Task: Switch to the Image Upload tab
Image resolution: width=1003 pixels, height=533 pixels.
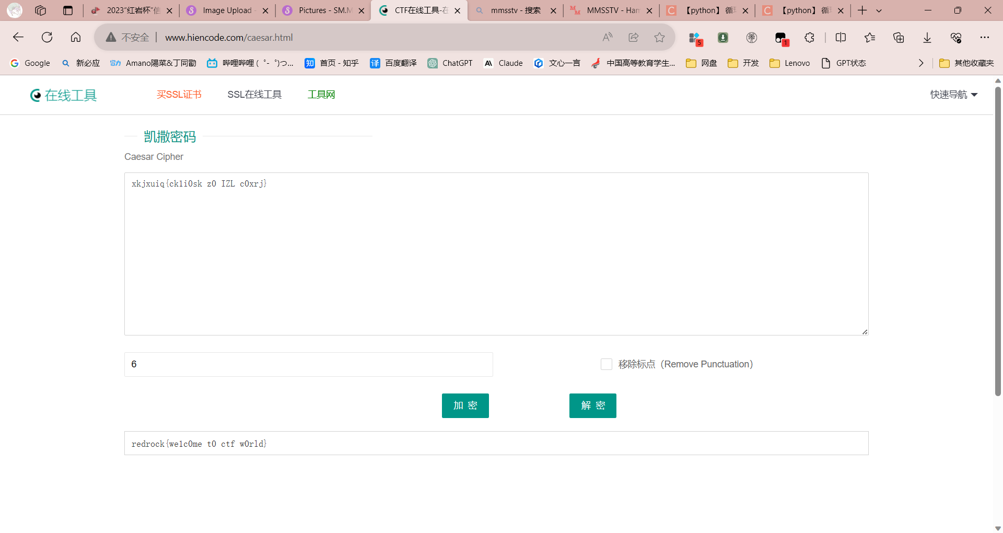Action: [227, 10]
